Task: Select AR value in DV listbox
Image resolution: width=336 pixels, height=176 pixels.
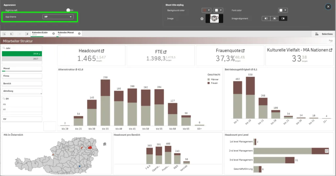Action: pos(22,109)
